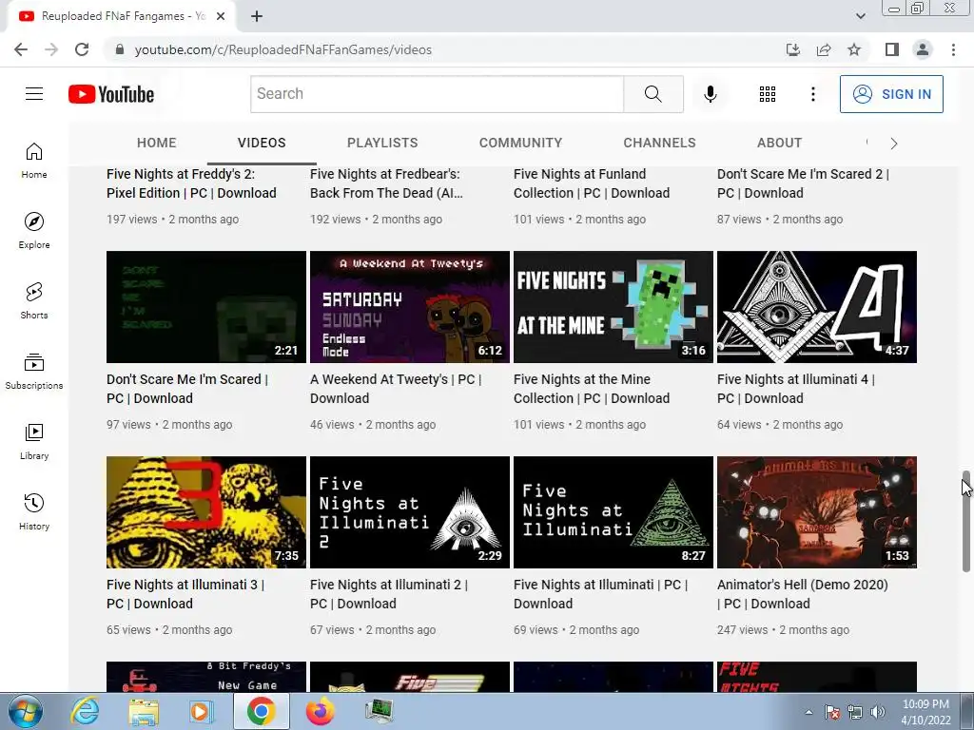Play the Illuminati 3 thumbnail 7:35
974x730 pixels.
[206, 512]
